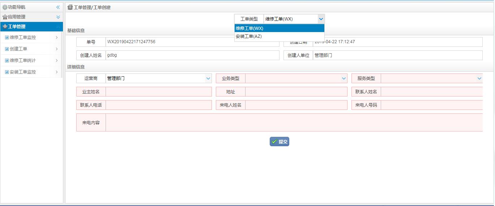The width and height of the screenshot is (495, 206).
Task: Collapse the 功能导航 sidebar panel
Action: 58,7
